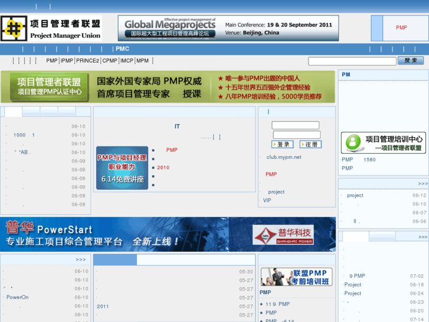Focus the search text field
Viewport: 429px width, 322px height.
click(352, 61)
